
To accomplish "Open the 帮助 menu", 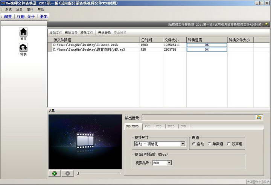I will coord(41,9).
